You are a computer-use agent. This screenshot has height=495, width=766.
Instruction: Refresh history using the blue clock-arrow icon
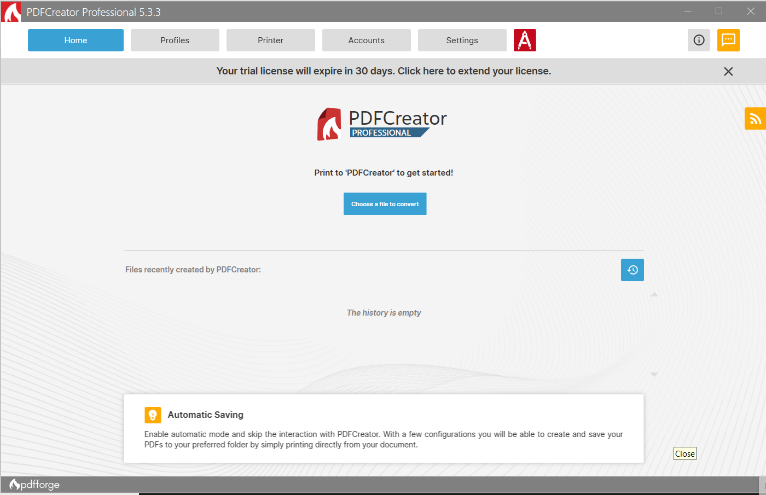(632, 270)
